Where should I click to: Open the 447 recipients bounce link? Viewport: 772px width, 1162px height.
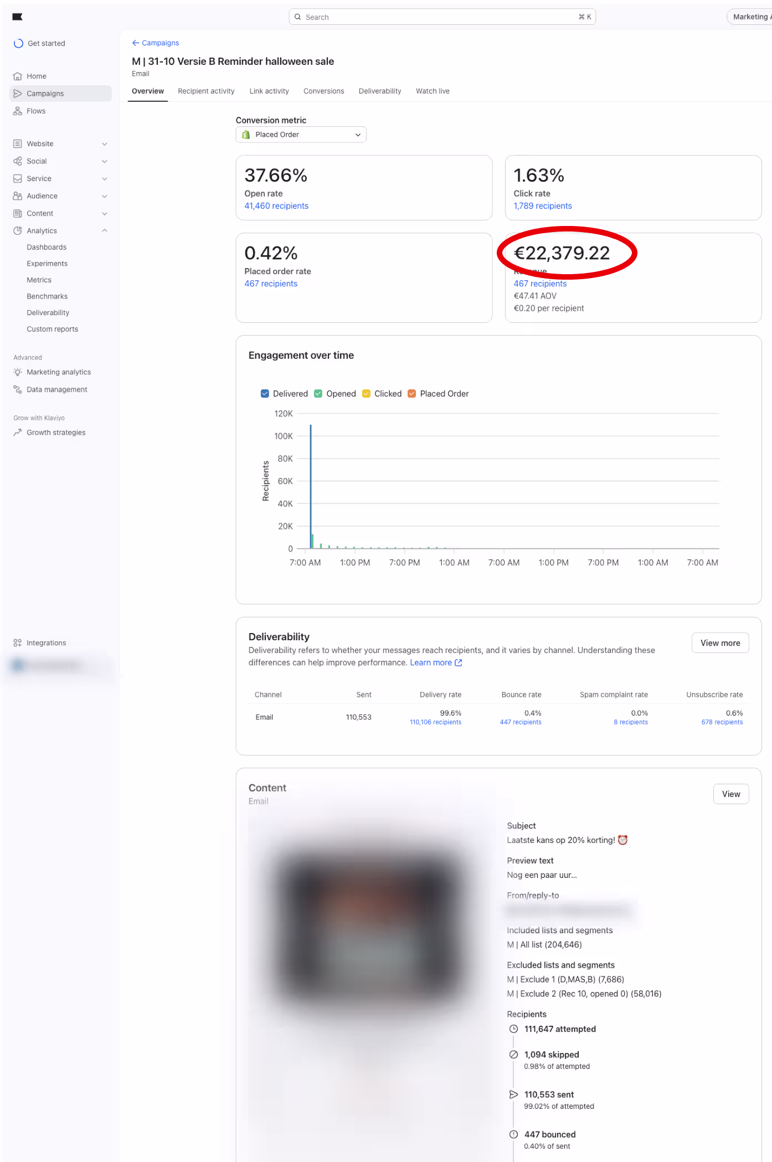(521, 722)
